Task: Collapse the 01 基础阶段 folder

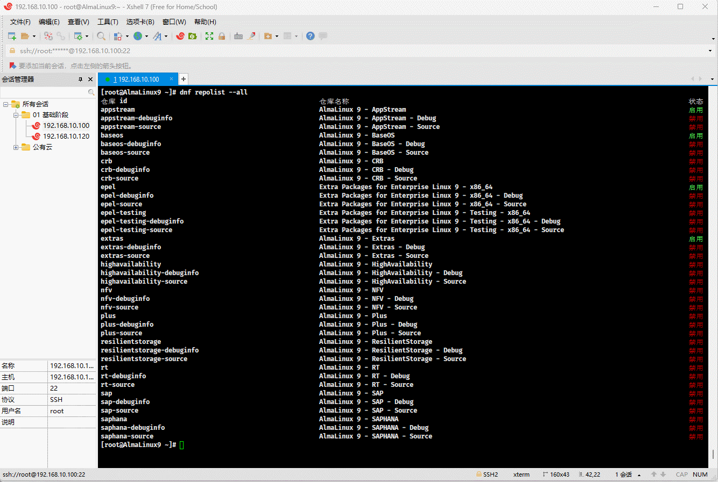Action: click(16, 115)
